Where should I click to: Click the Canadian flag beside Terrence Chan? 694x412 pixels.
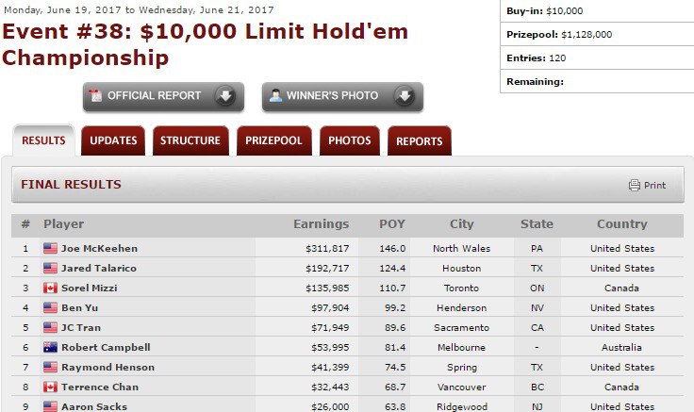point(51,387)
